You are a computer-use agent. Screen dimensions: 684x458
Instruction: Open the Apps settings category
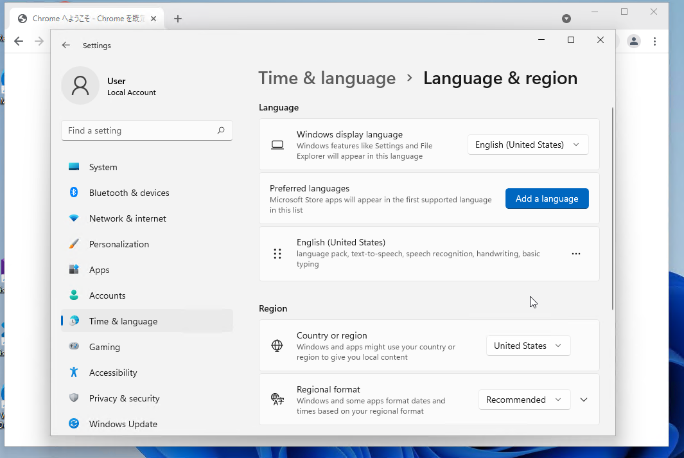click(100, 270)
